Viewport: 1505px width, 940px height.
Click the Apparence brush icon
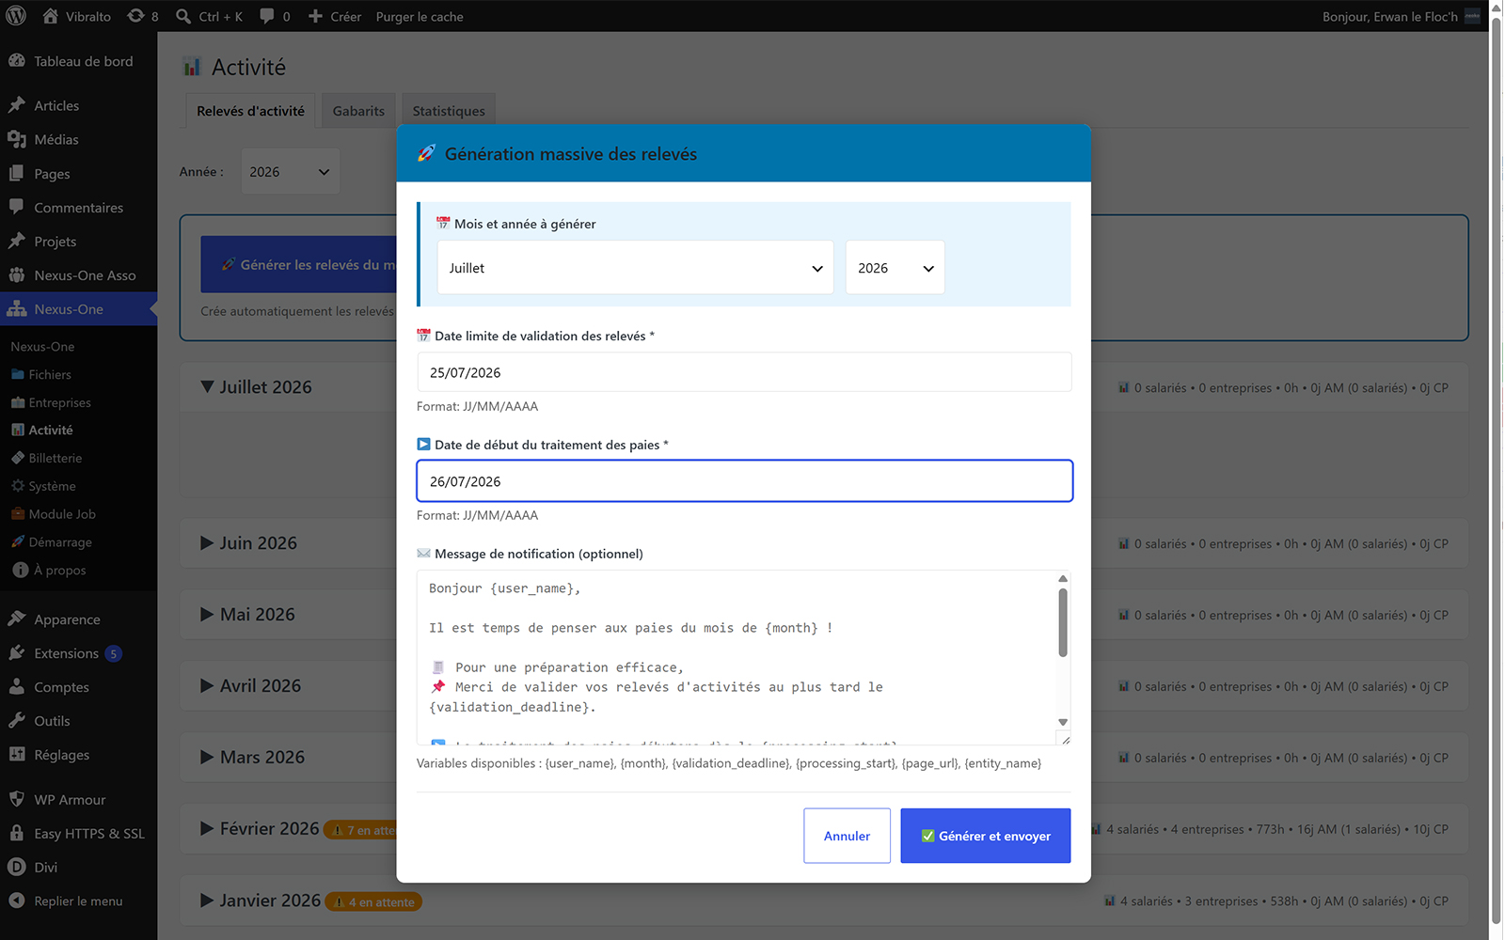(x=17, y=619)
